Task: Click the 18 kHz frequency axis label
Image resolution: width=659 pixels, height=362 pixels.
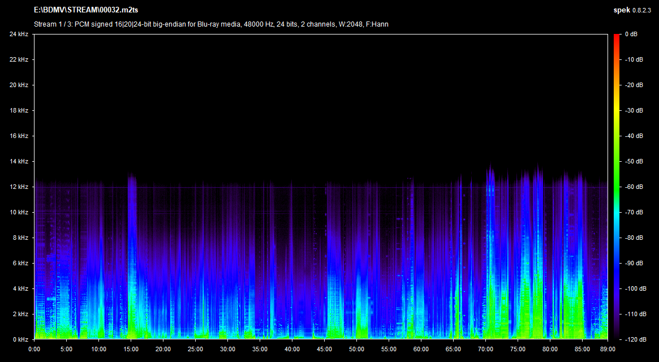Action: (18, 111)
